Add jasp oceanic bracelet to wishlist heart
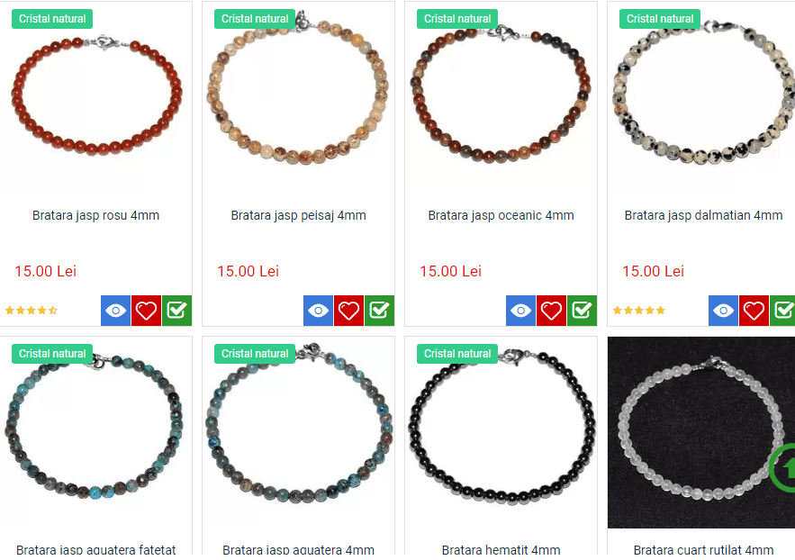Screen dimensions: 795x560 pyautogui.click(x=551, y=310)
